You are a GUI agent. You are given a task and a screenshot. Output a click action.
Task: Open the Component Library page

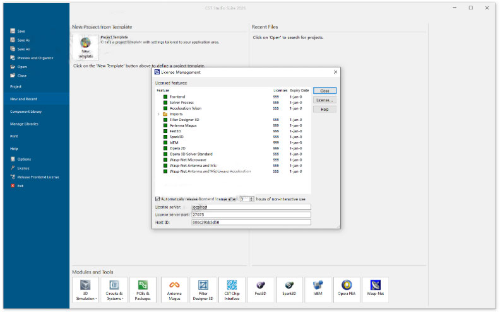pyautogui.click(x=26, y=112)
